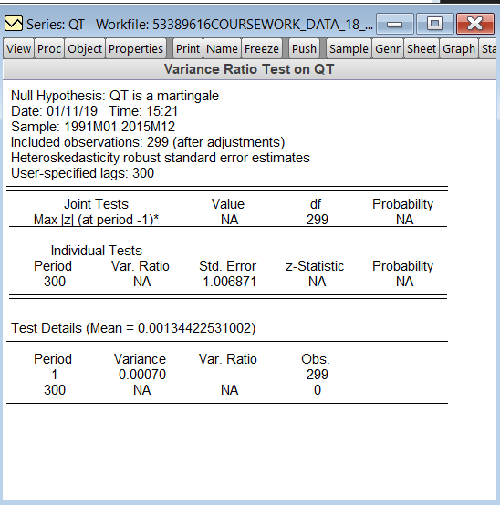Click the Freeze button
This screenshot has height=505, width=500.
click(262, 49)
